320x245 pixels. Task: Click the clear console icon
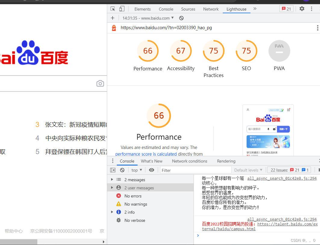point(122,170)
